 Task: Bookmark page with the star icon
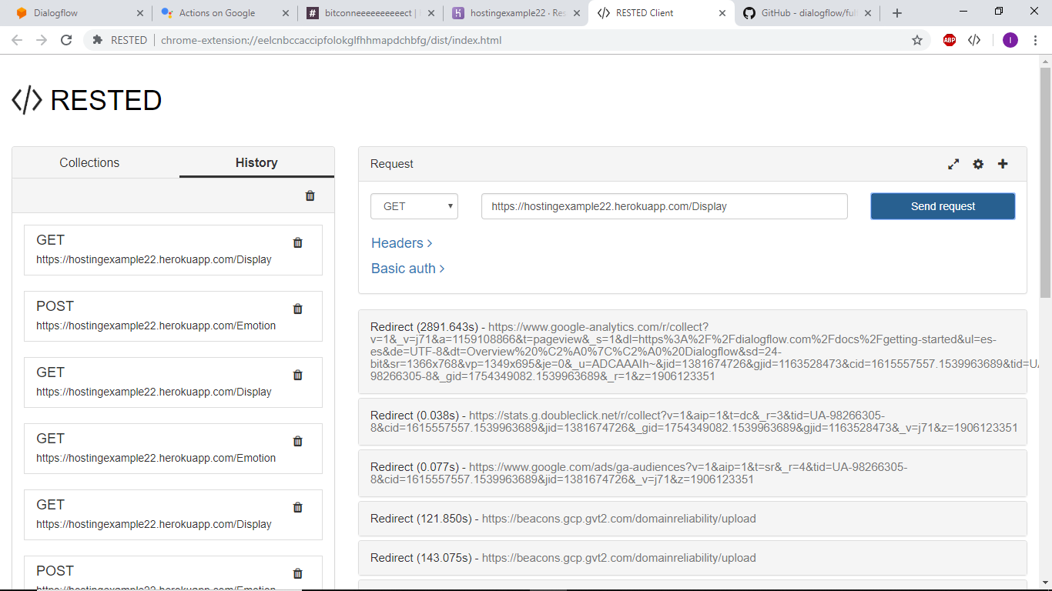pos(917,40)
